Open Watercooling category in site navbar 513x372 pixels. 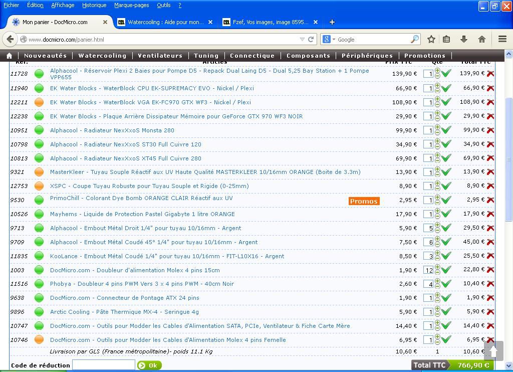(x=102, y=56)
